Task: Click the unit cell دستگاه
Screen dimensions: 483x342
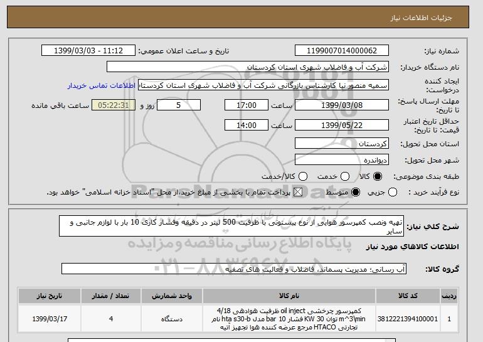Action: pyautogui.click(x=172, y=319)
